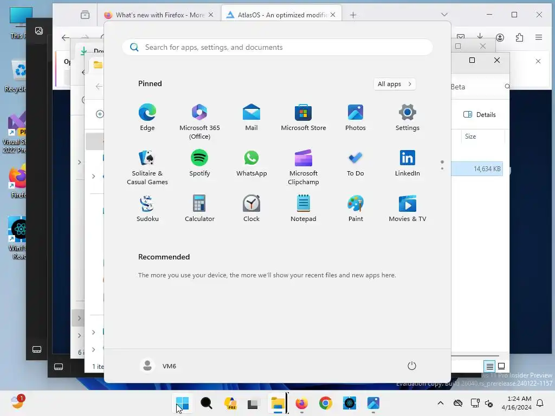Show All apps list
Viewport: 555px width, 416px height.
[395, 84]
